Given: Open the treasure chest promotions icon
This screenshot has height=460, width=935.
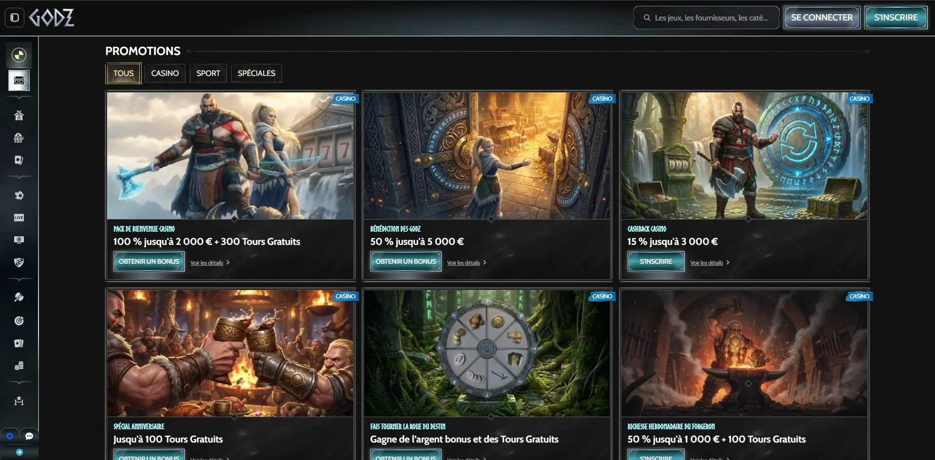Looking at the screenshot, I should pyautogui.click(x=19, y=80).
